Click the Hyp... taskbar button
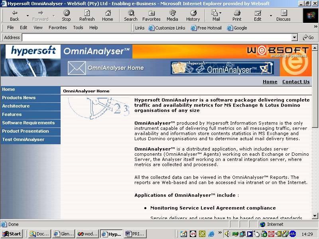This screenshot has width=319, height=239. coord(112,234)
